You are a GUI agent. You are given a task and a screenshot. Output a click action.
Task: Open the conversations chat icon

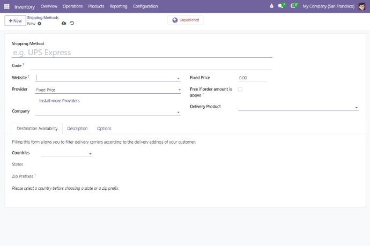282,6
